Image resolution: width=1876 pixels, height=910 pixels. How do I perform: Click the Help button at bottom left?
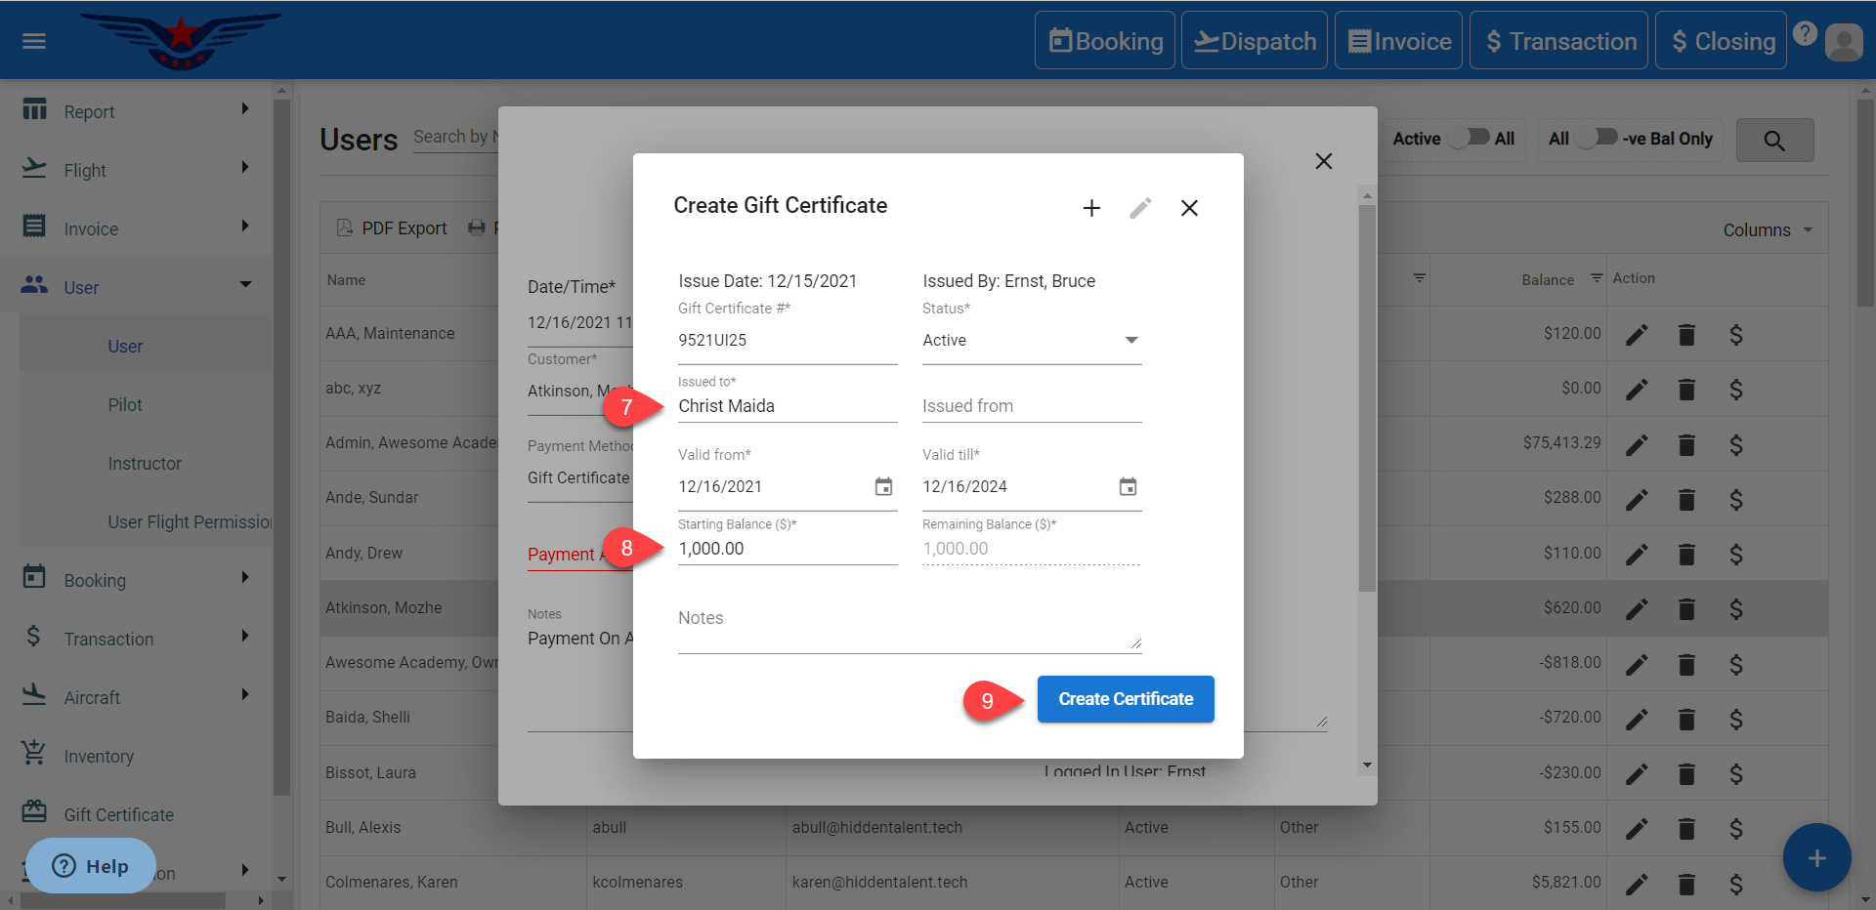(91, 866)
